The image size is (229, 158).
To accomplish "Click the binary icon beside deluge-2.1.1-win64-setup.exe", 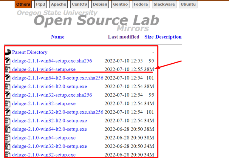I will click(x=7, y=69).
